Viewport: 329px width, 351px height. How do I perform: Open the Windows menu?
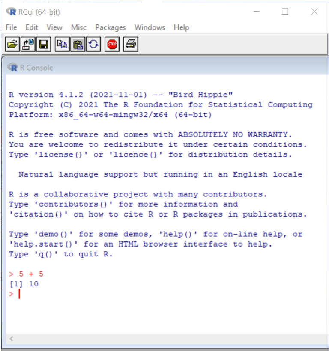pos(150,27)
